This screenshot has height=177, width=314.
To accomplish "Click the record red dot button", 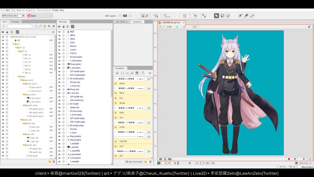I will pos(289,159).
